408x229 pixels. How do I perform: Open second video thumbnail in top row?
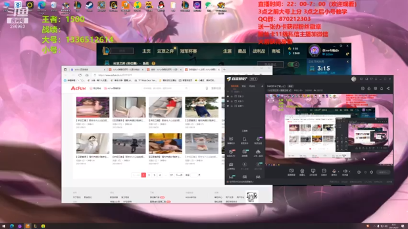pos(129,107)
